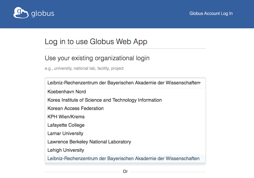Screen dimensions: 254x178
Task: Click the Or divider label
Action: point(125,172)
